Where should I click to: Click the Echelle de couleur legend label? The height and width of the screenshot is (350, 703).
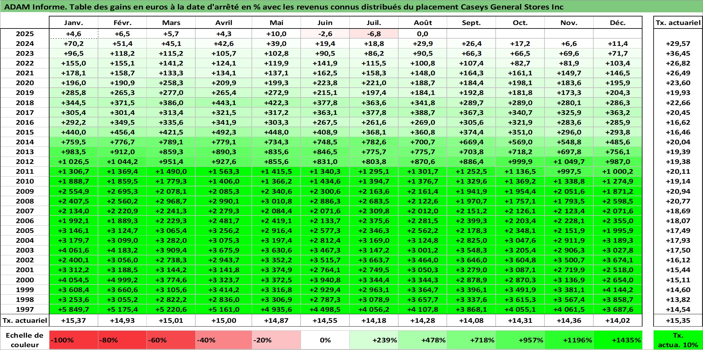[x=25, y=340]
